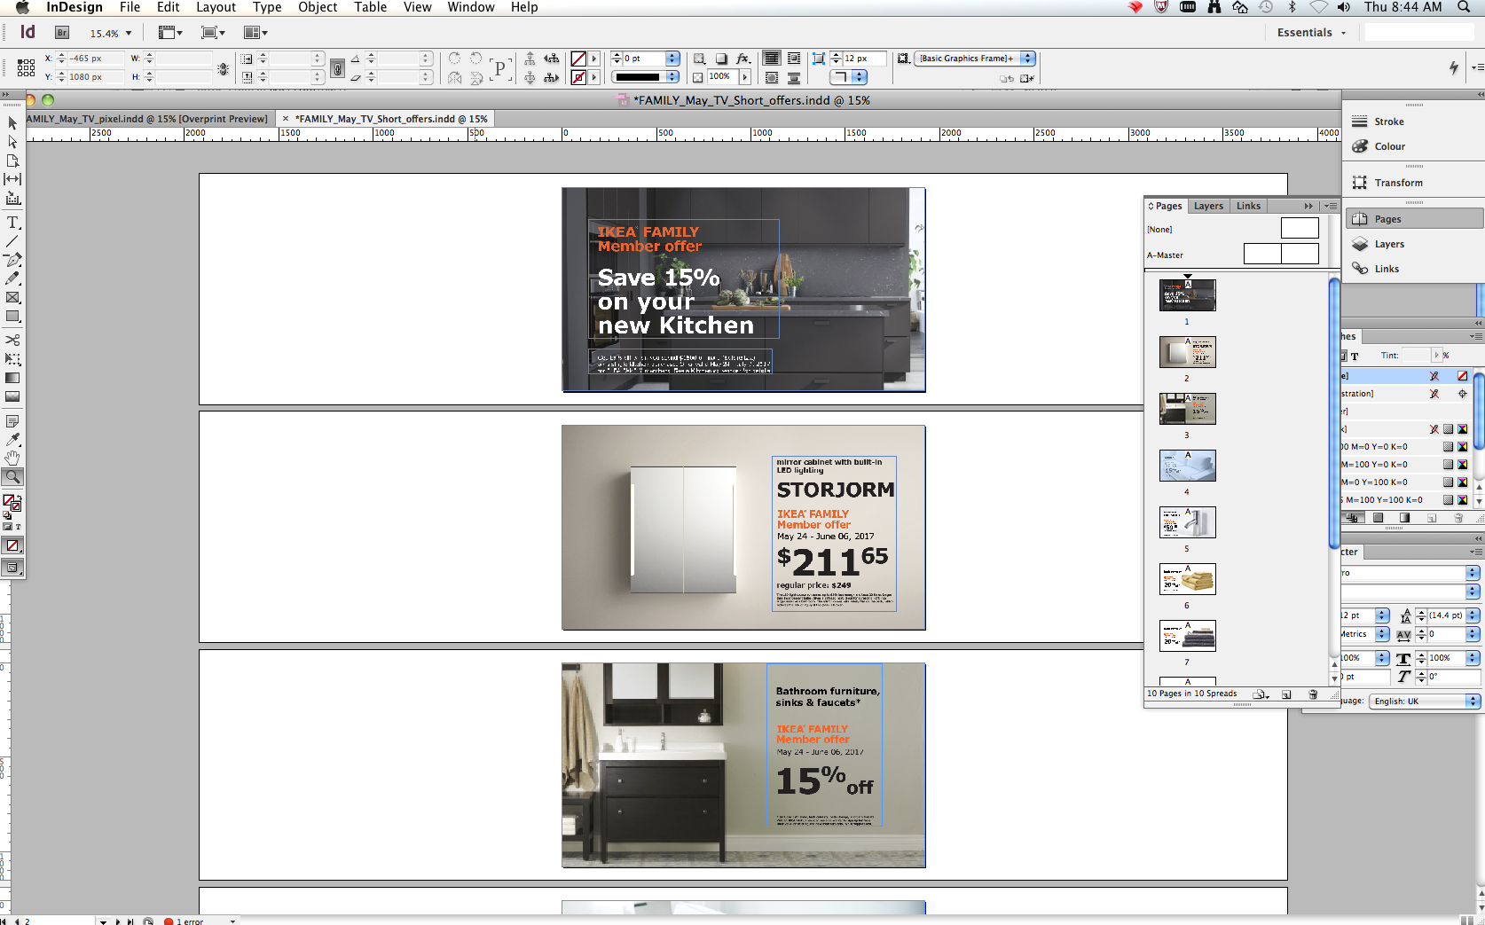Click the fill color box in control bar
1485x925 pixels.
(x=578, y=59)
